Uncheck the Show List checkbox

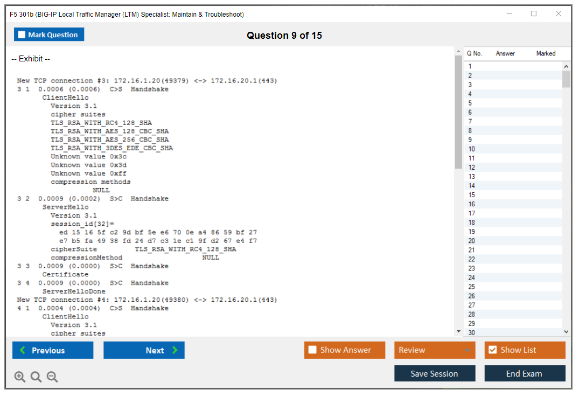492,350
